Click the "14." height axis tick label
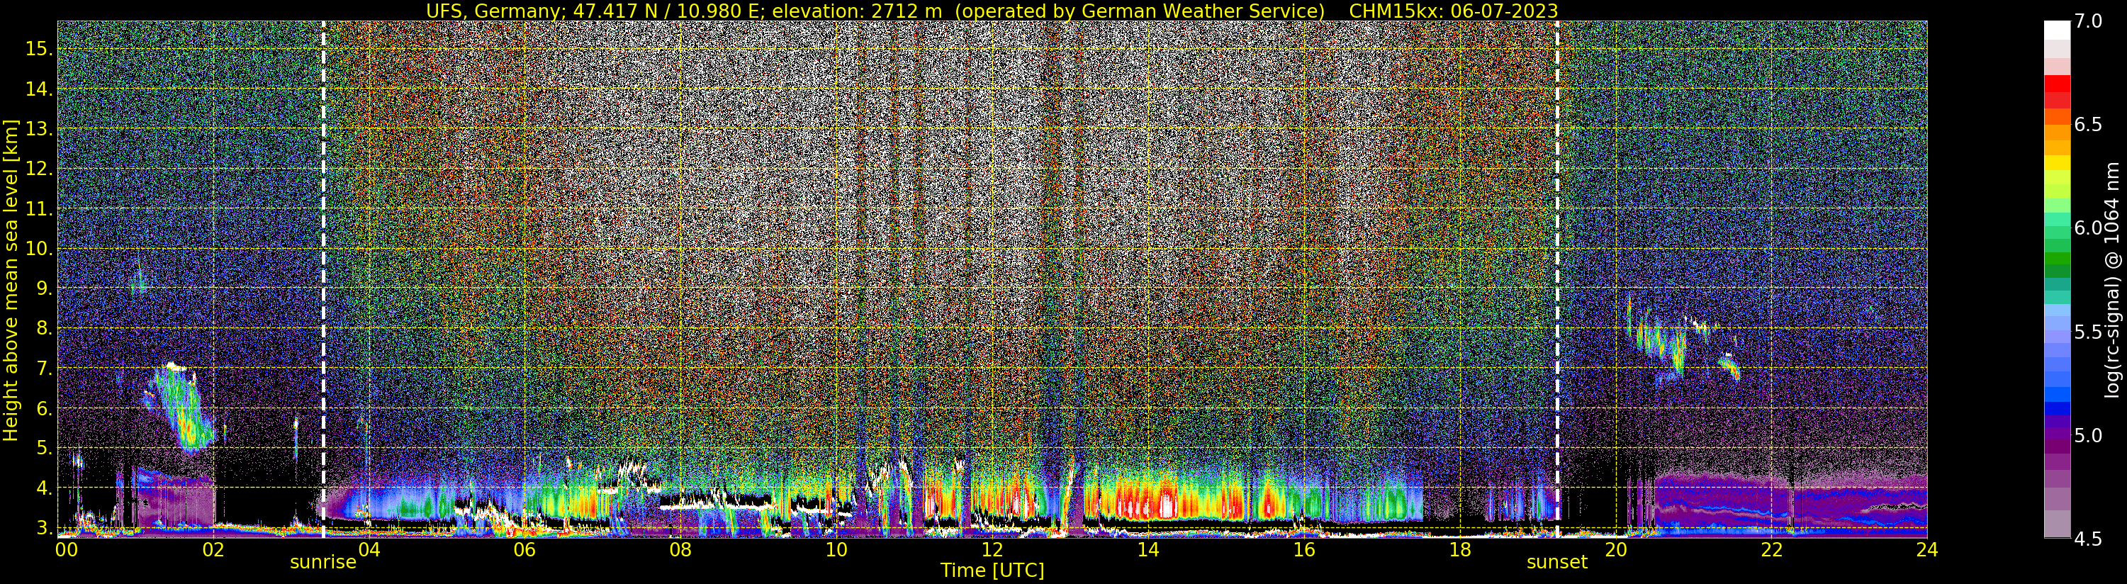The width and height of the screenshot is (2127, 584). (x=39, y=89)
